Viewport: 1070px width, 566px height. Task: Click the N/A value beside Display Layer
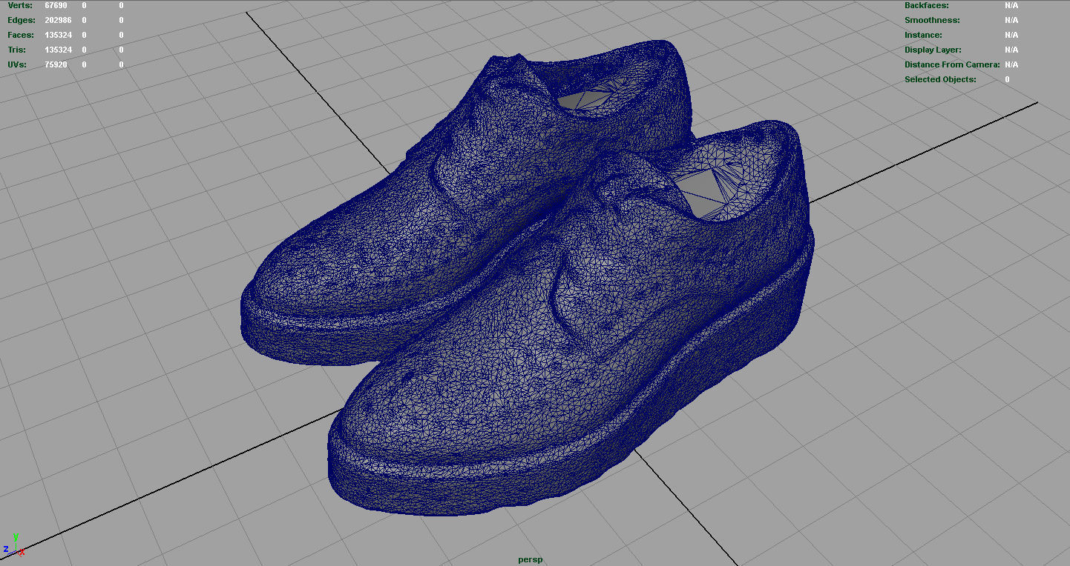pos(1011,50)
